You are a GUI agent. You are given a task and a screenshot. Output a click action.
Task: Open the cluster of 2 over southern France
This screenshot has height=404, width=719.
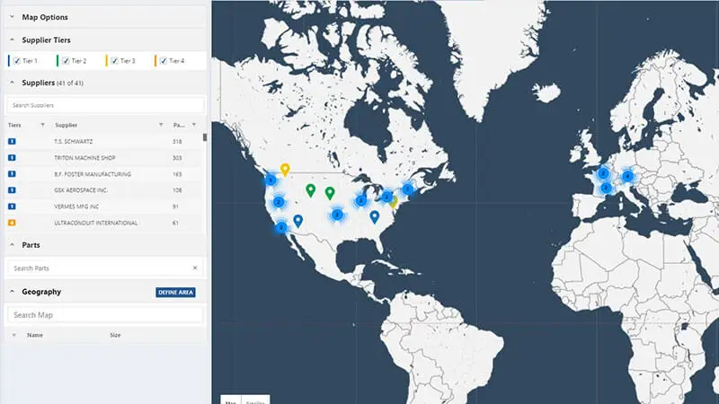(x=606, y=188)
